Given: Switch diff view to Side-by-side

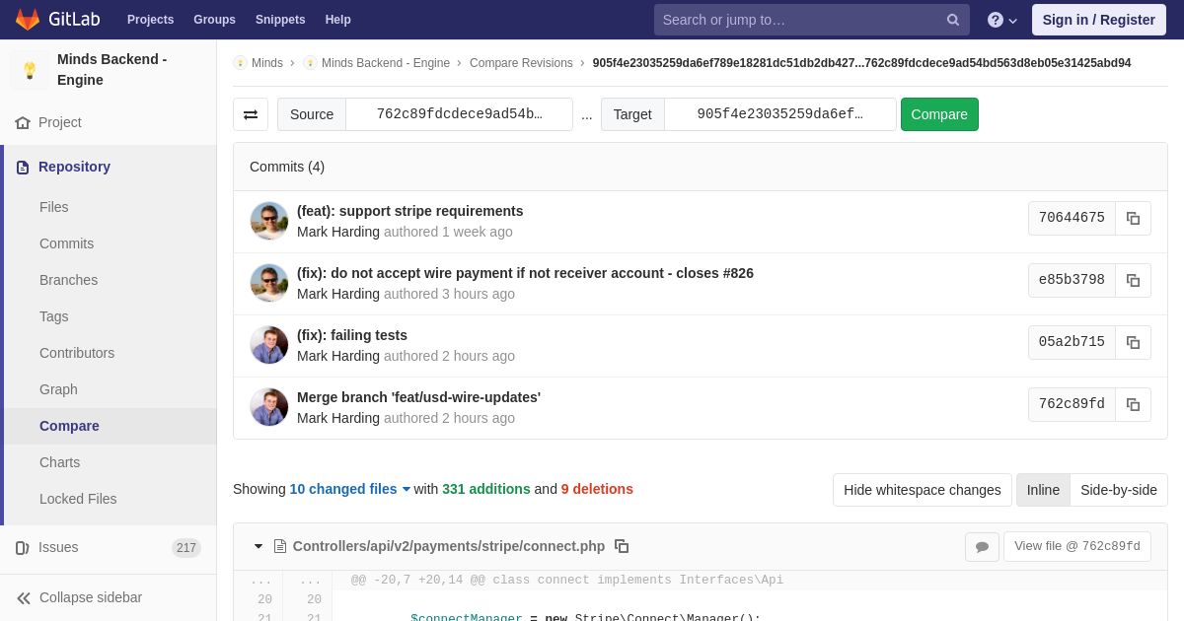Looking at the screenshot, I should tap(1119, 490).
